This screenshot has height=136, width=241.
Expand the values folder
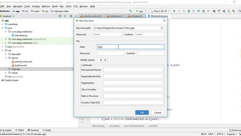6,73
